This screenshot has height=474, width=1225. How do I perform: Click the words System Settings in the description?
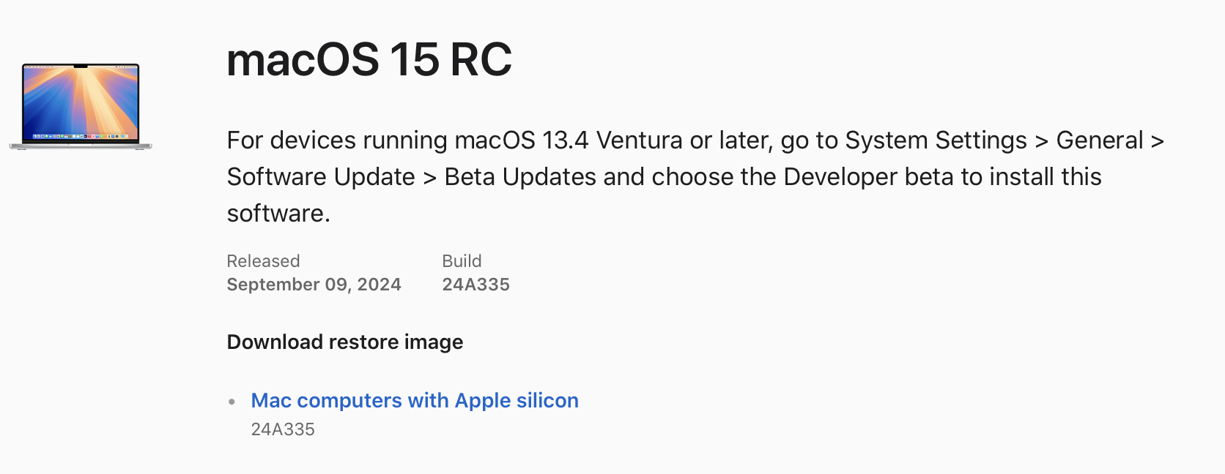click(x=936, y=140)
